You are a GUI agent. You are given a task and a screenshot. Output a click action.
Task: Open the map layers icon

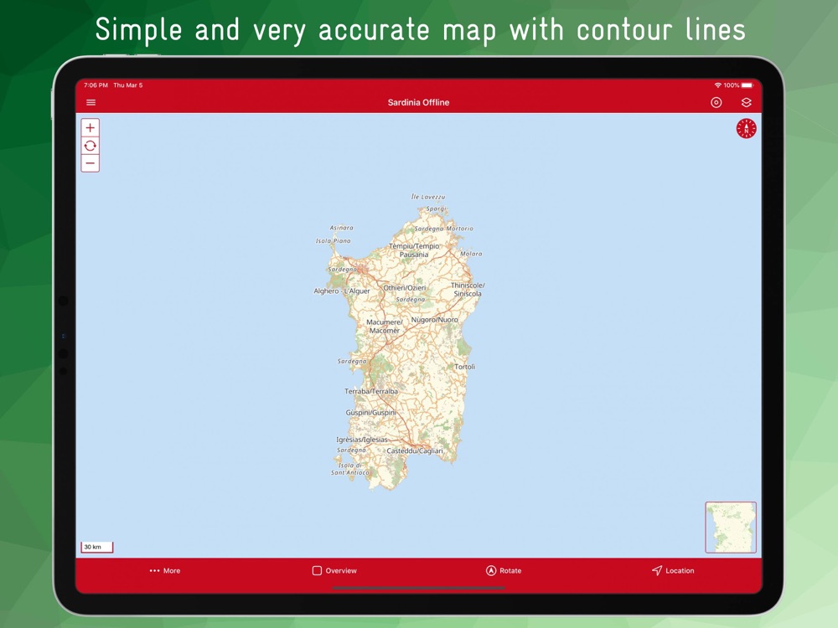[747, 102]
